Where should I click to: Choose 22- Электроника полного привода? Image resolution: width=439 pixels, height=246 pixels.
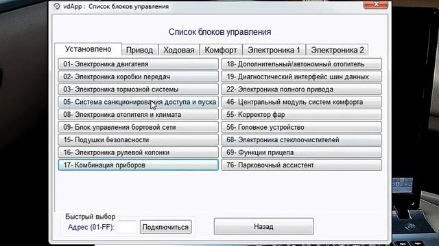pyautogui.click(x=302, y=90)
